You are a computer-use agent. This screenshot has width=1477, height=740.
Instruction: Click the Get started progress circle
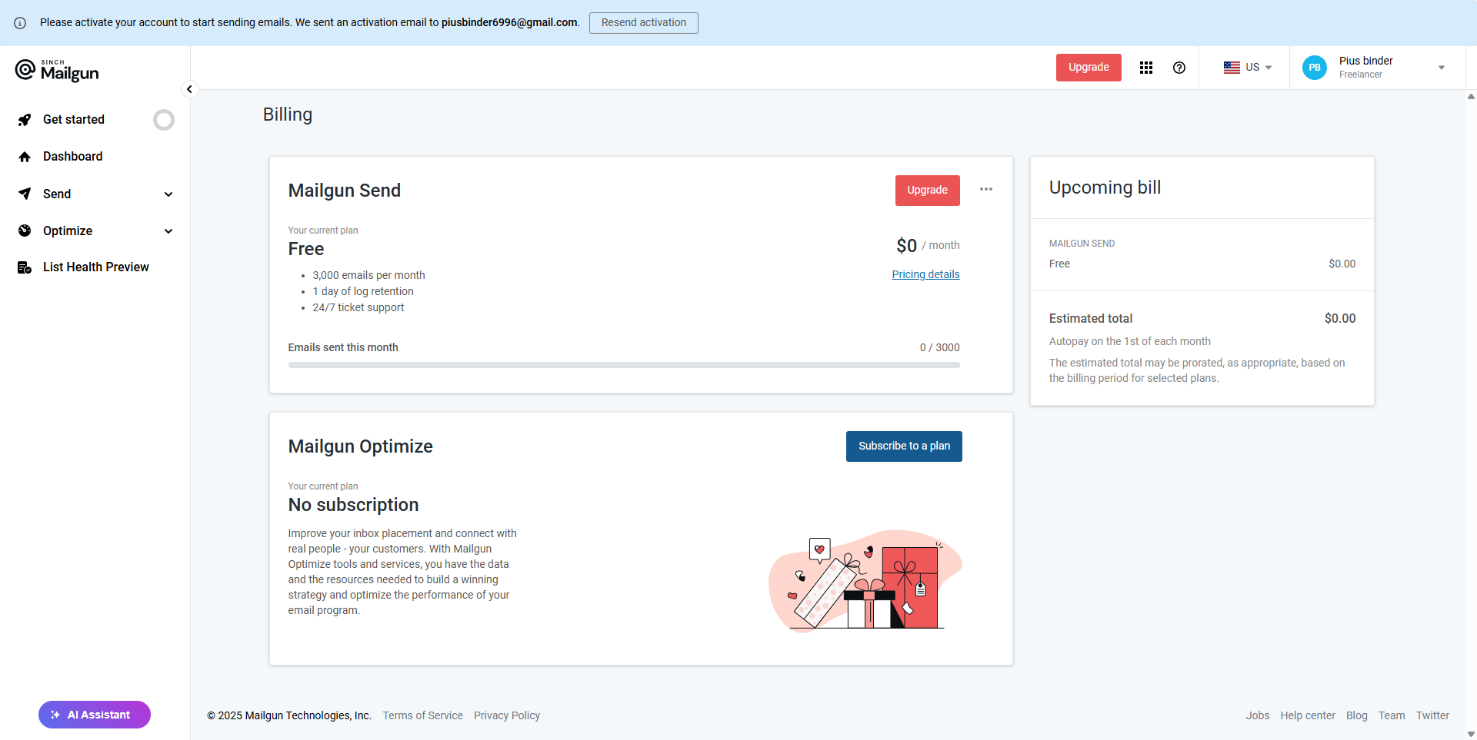(164, 120)
